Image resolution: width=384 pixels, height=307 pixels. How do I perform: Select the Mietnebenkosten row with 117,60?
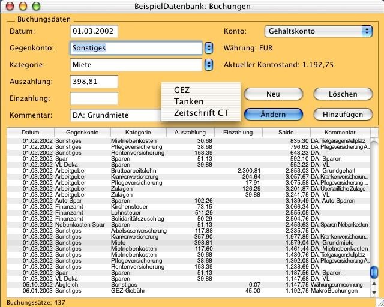pyautogui.click(x=188, y=249)
